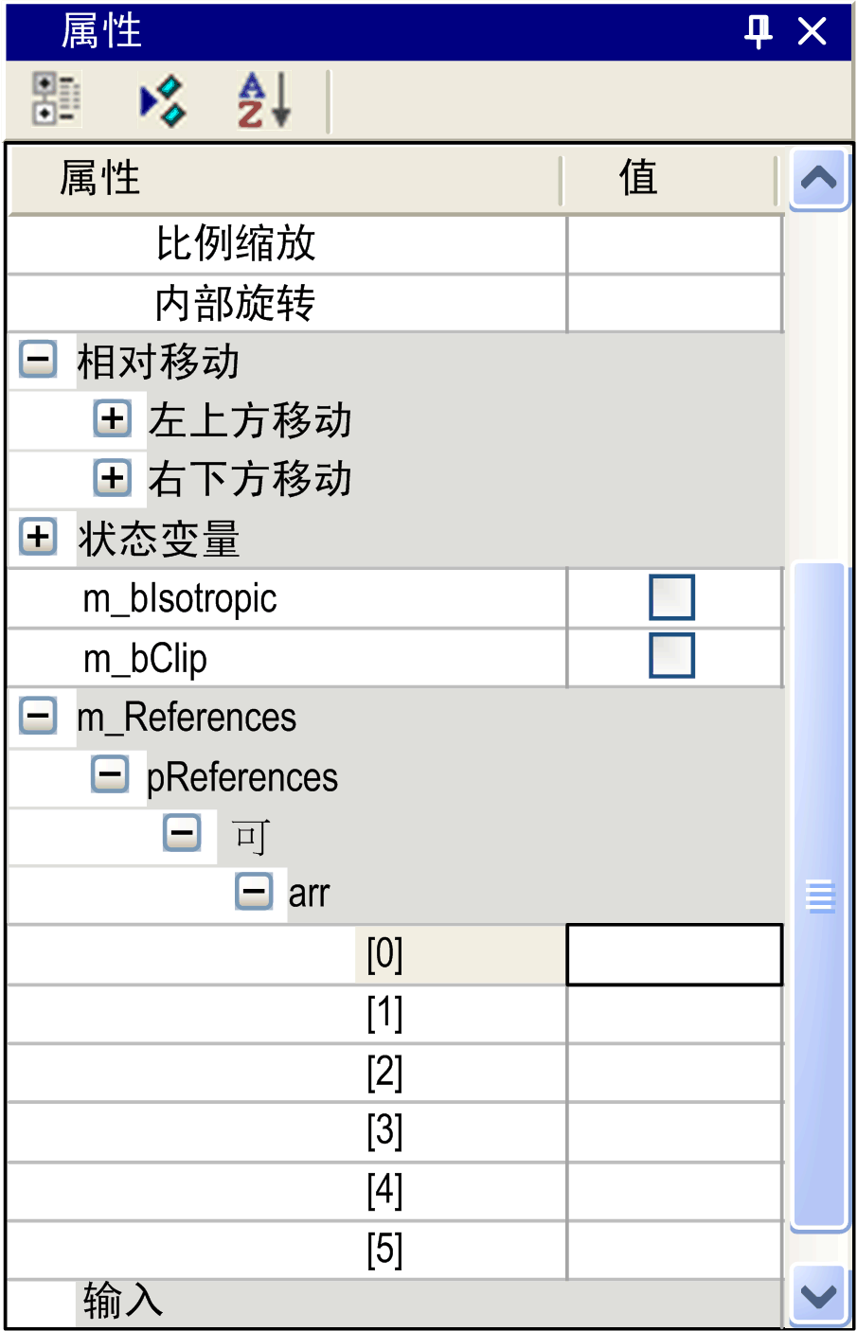
Task: Toggle the m_bClip checkbox
Action: [671, 656]
